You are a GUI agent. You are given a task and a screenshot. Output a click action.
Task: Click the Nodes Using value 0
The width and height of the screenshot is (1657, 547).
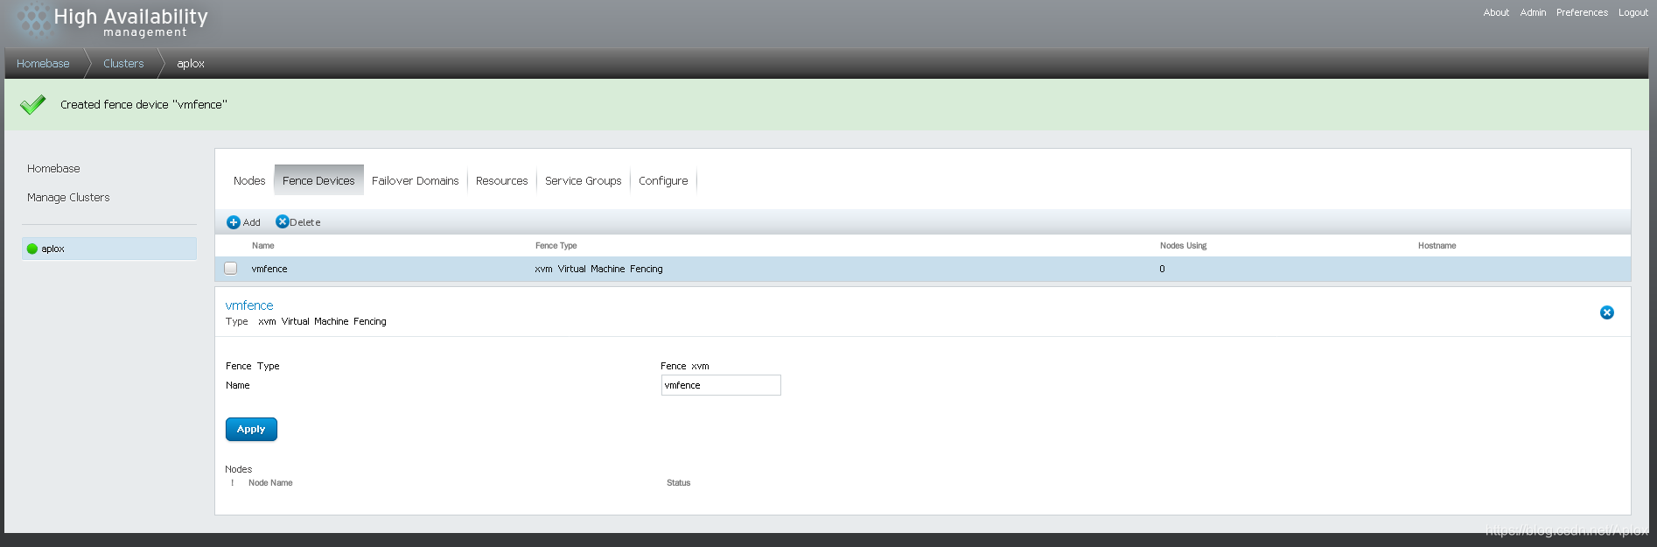(x=1162, y=269)
